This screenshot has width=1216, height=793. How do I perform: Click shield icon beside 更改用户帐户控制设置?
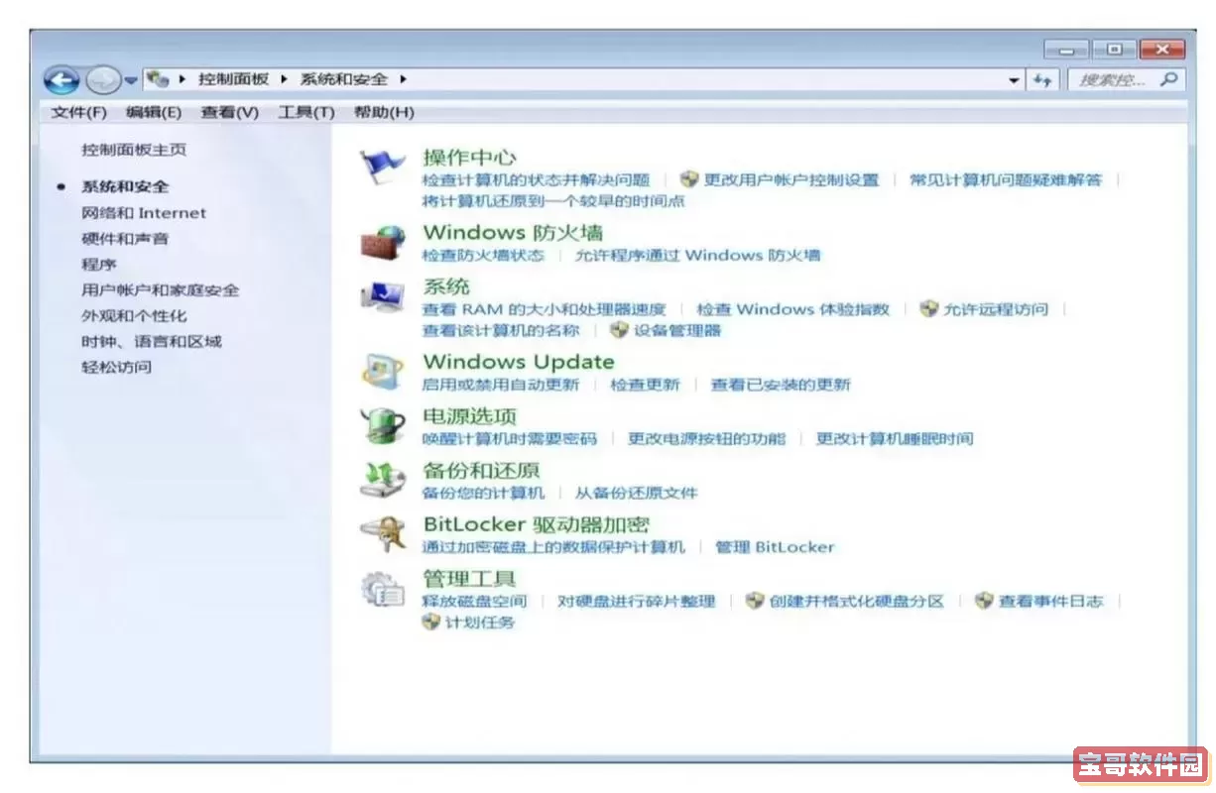coord(690,179)
